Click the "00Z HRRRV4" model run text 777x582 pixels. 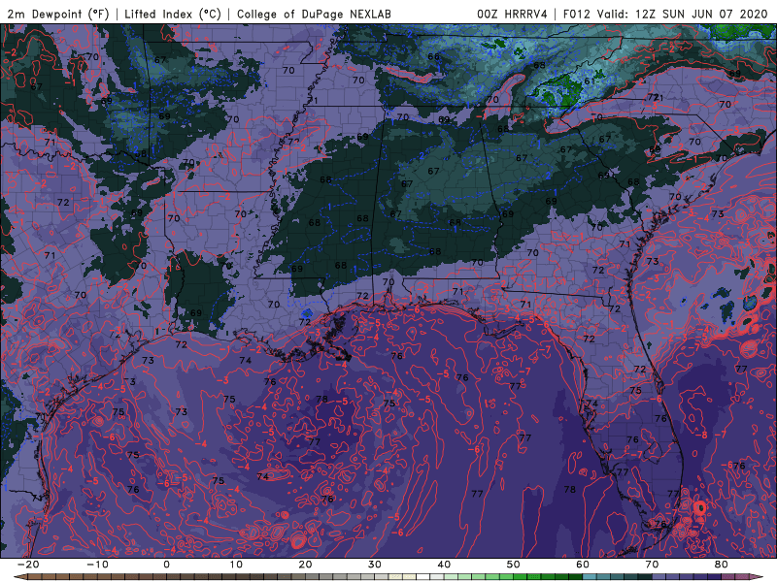[512, 15]
